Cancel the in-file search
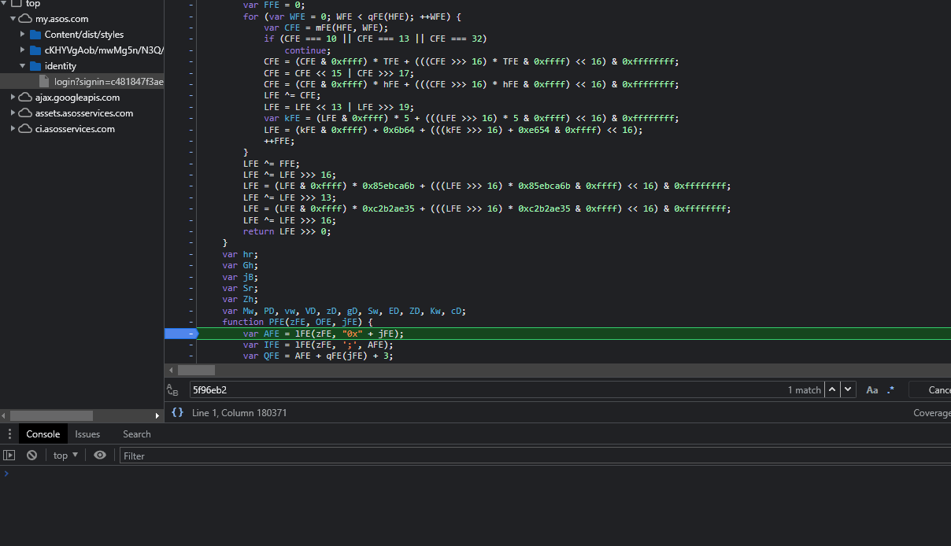 (930, 389)
